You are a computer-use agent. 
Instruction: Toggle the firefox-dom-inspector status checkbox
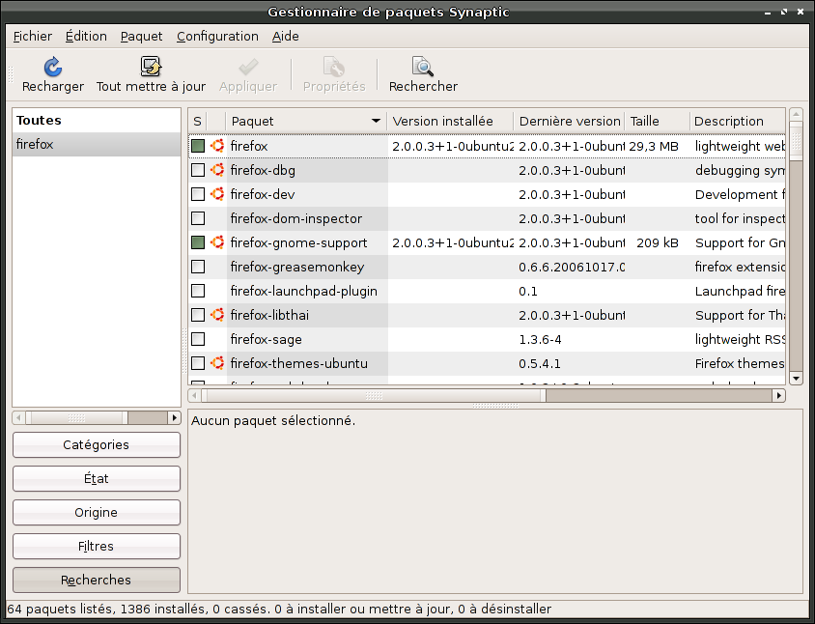tap(198, 218)
